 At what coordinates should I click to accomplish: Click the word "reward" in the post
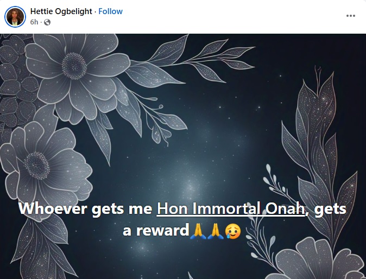tap(161, 231)
